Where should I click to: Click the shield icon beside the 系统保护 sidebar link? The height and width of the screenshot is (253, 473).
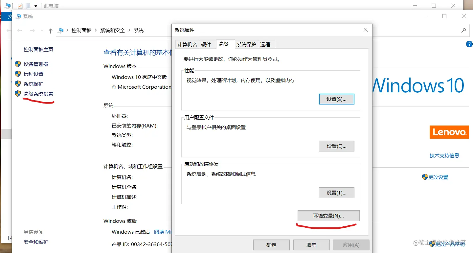coord(18,84)
